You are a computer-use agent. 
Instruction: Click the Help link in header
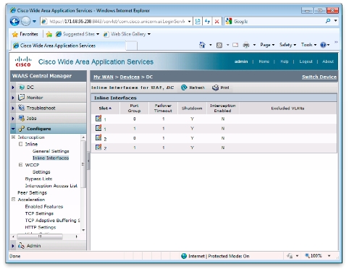click(285, 61)
